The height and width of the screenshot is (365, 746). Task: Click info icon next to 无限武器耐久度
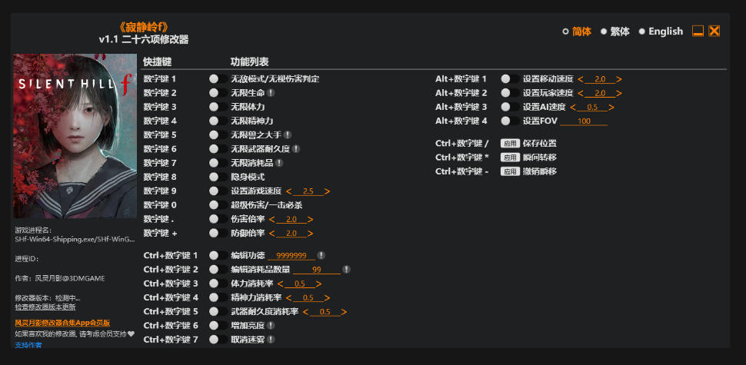coord(296,149)
